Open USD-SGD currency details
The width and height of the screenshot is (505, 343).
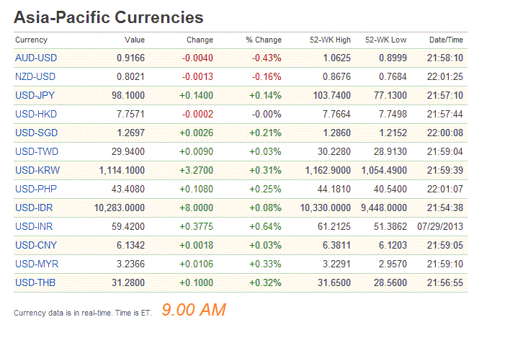35,133
